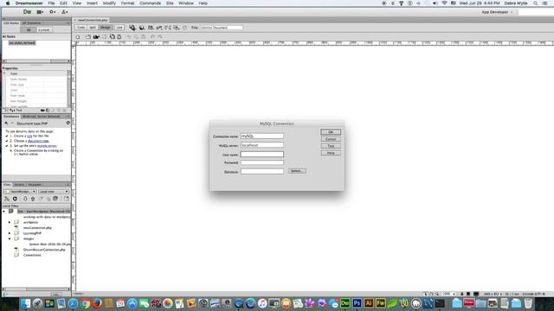Viewport: 554px width, 311px height.
Task: Switch to Design view
Action: (106, 28)
